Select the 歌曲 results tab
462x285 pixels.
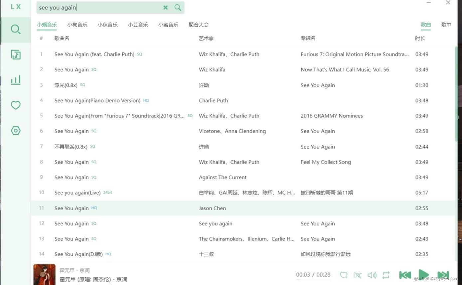[x=426, y=25]
